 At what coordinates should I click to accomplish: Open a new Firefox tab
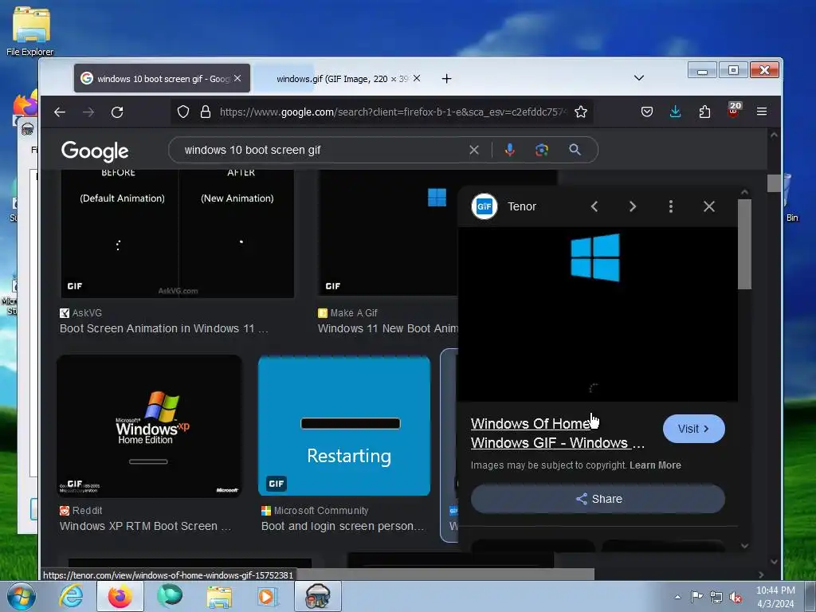click(x=446, y=79)
